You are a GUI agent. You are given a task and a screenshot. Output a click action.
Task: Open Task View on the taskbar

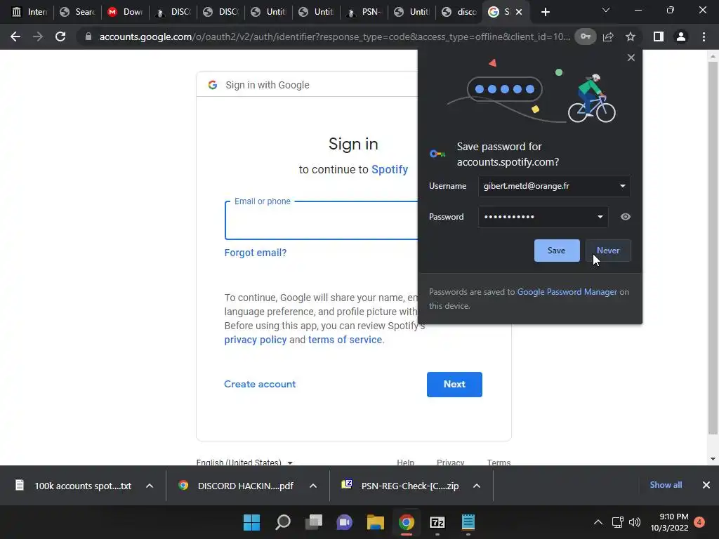pyautogui.click(x=314, y=522)
